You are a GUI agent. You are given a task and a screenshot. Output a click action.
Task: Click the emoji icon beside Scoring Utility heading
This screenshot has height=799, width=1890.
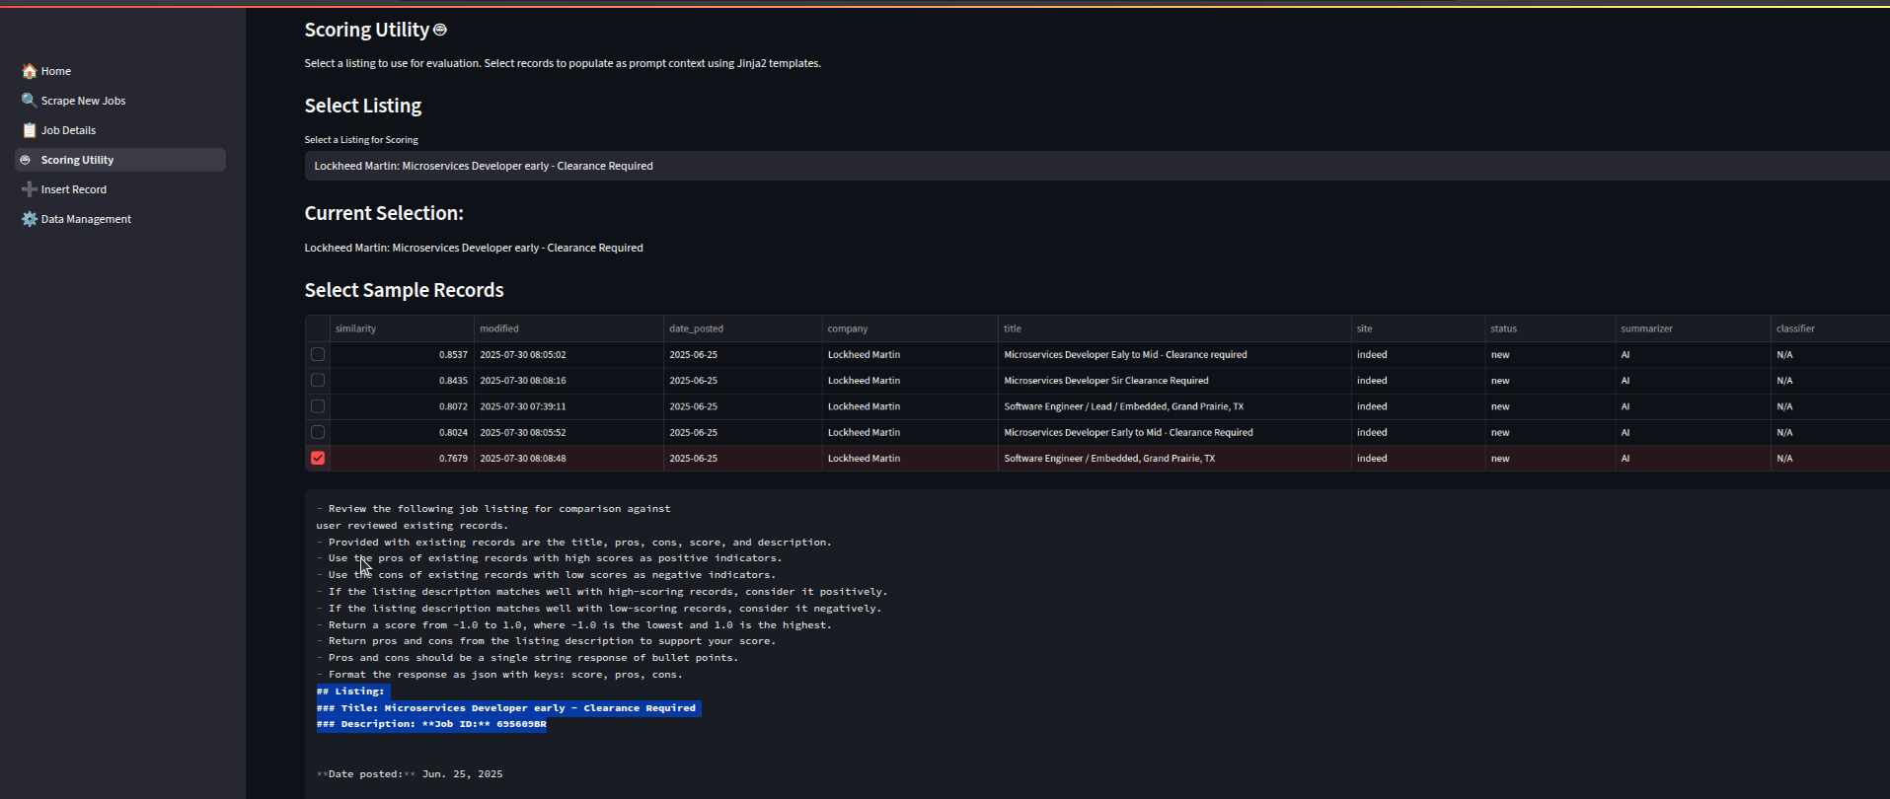click(x=440, y=30)
